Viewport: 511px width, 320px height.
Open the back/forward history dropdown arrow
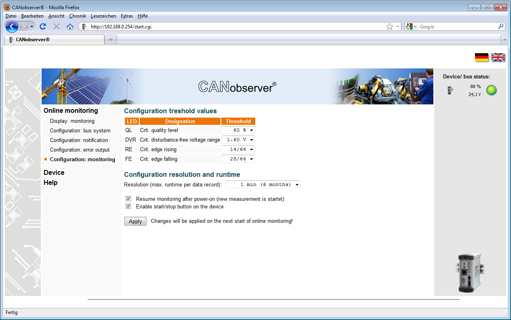32,27
